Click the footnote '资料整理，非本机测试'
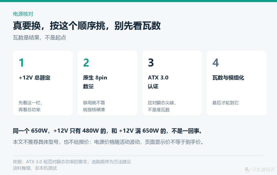 (35, 168)
